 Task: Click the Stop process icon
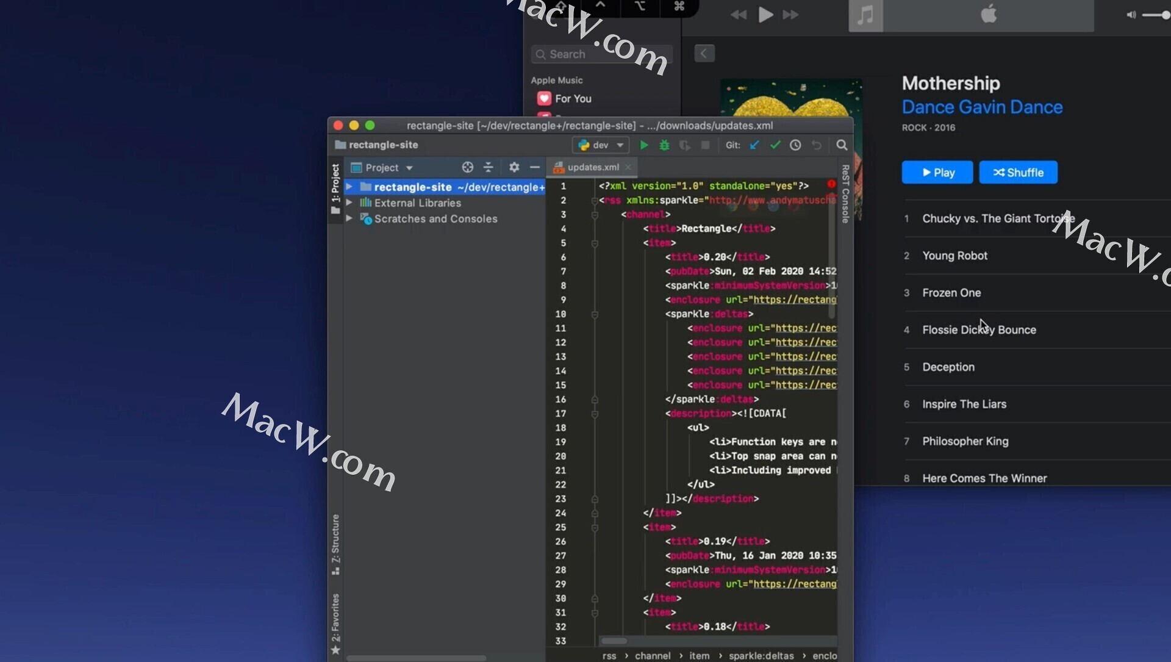(706, 145)
